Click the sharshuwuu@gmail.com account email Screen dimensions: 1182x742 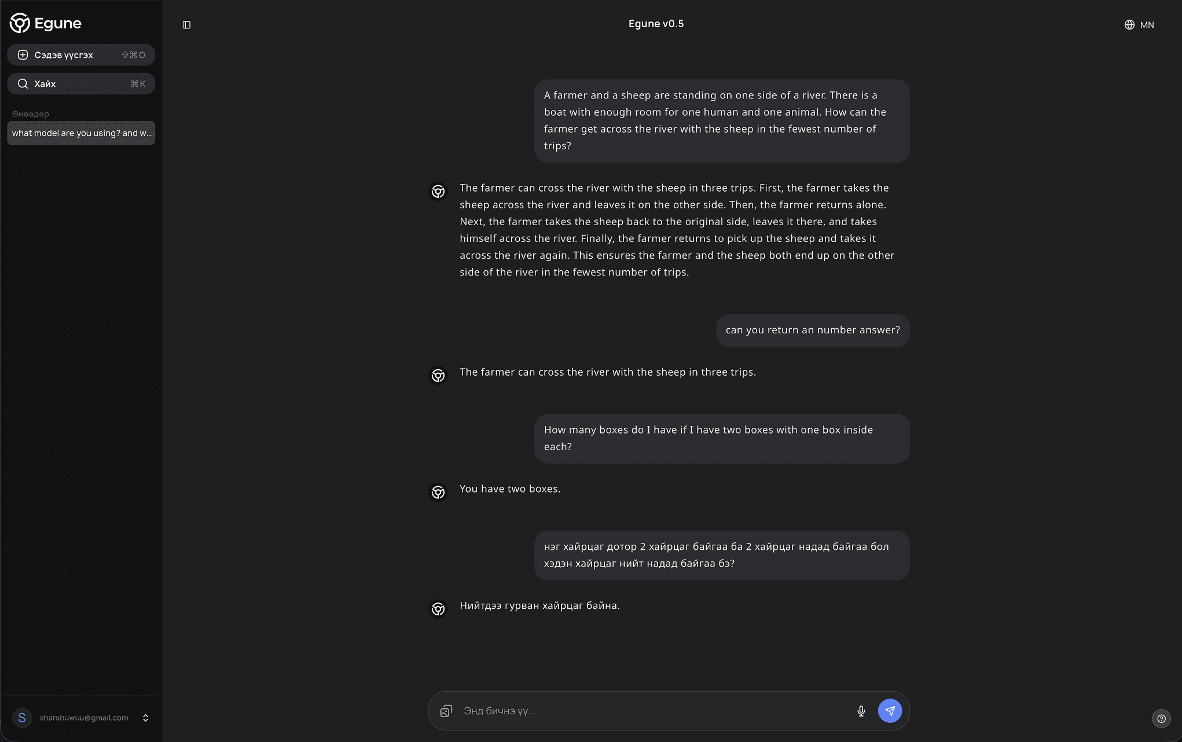84,718
